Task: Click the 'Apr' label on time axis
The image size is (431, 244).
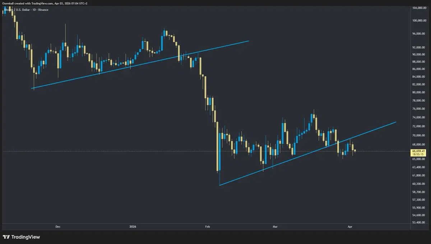Action: pyautogui.click(x=350, y=226)
